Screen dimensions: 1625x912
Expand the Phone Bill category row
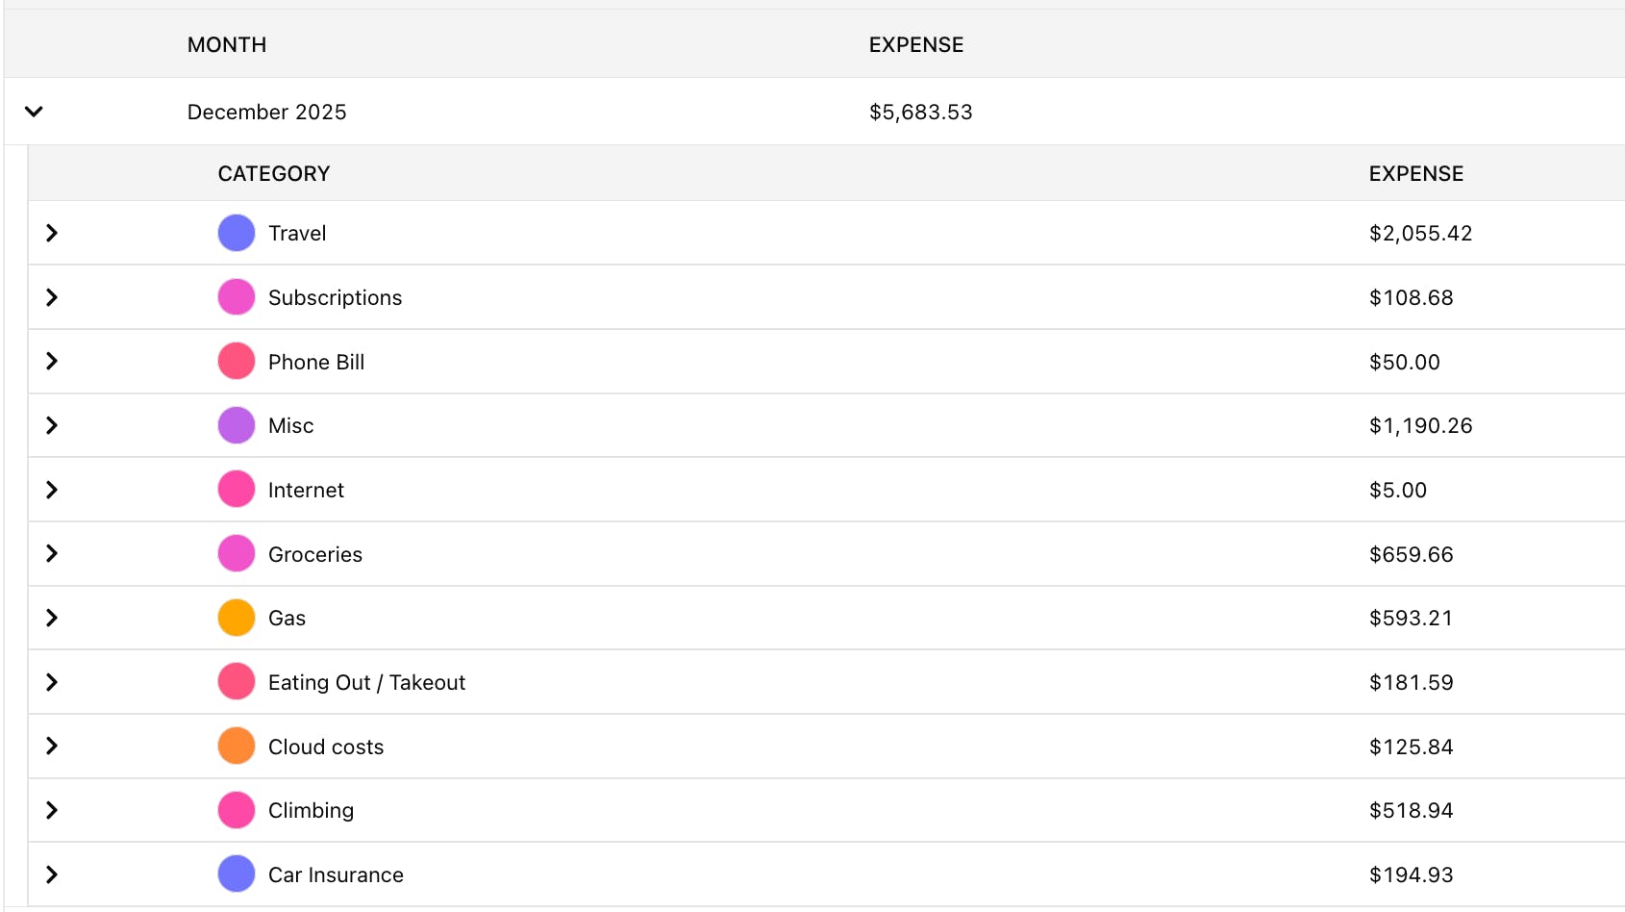[x=52, y=362]
